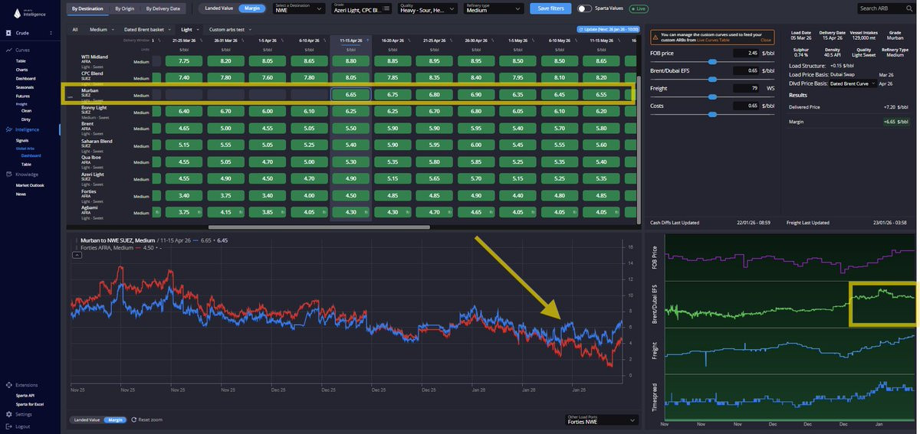
Task: Select Landed Value below the chart
Action: (x=87, y=419)
